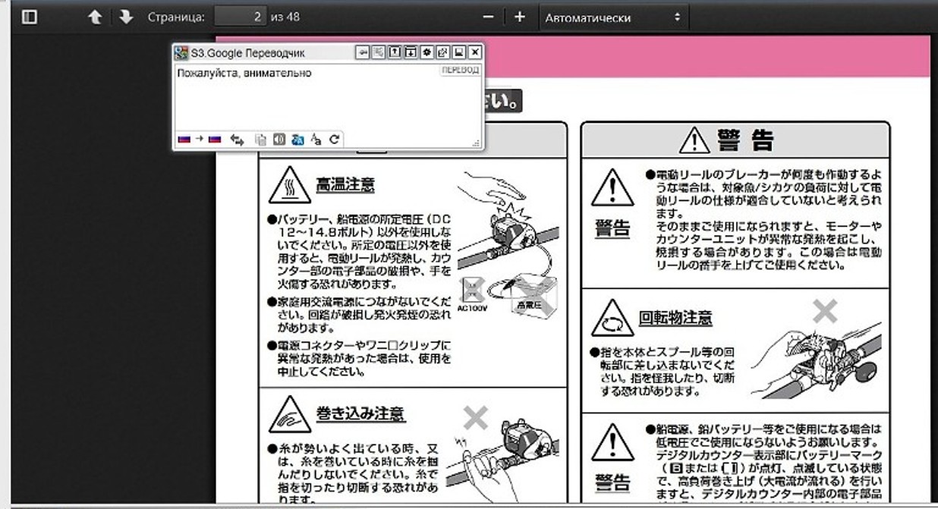Screen dimensions: 938x509
Task: Copy translated text to clipboard
Action: pyautogui.click(x=260, y=140)
